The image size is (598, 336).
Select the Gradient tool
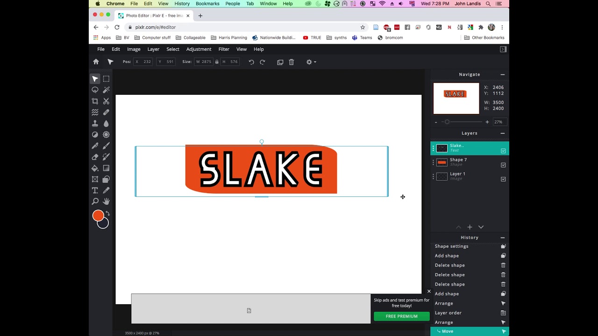pyautogui.click(x=106, y=168)
